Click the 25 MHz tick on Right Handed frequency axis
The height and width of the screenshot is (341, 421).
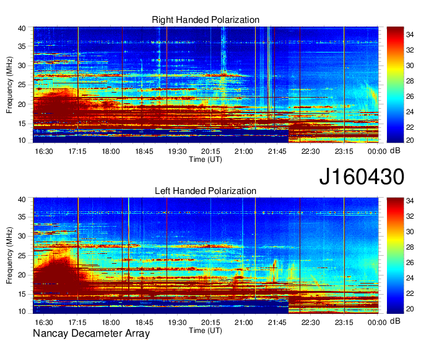pos(22,85)
